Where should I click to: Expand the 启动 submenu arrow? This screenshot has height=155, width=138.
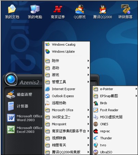[88, 68]
